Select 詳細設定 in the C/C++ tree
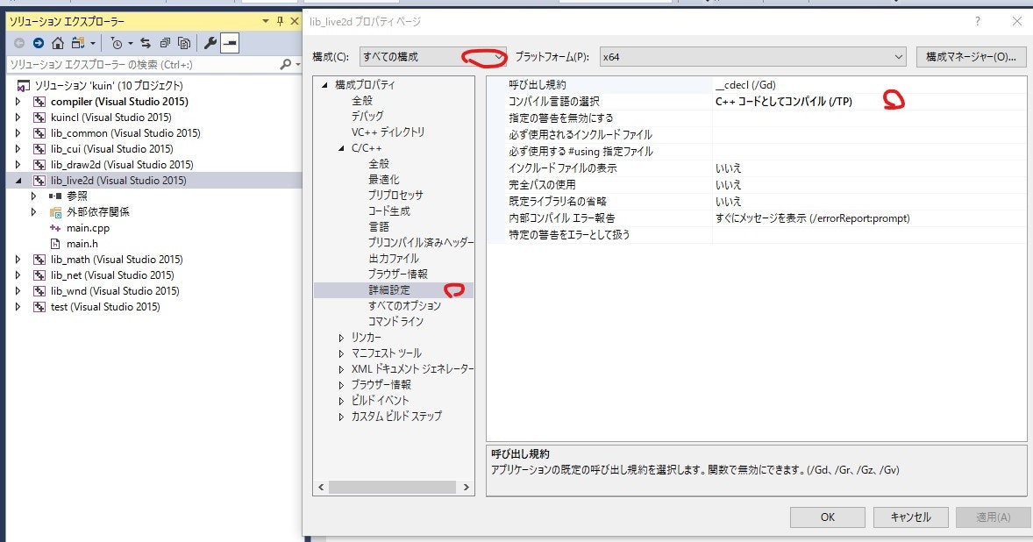 (389, 289)
